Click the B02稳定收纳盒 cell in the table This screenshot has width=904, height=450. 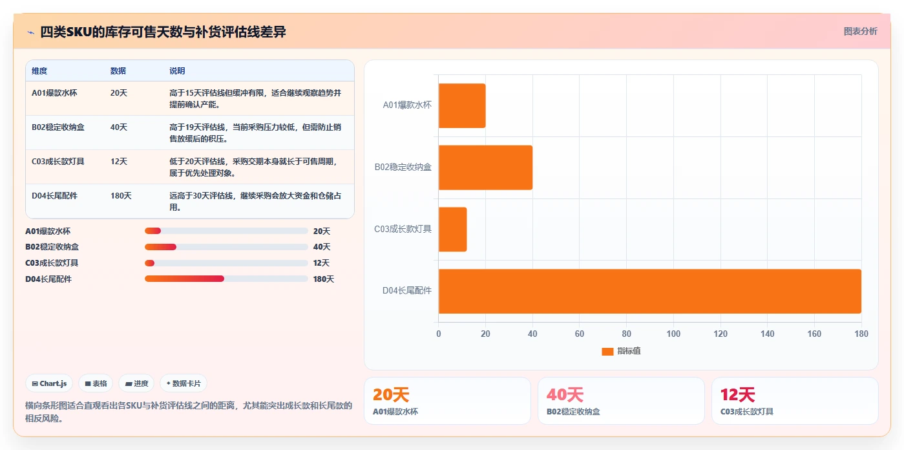[x=58, y=127]
